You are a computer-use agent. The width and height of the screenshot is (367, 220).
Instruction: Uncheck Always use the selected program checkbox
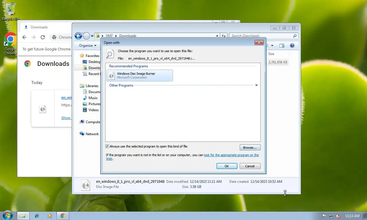(x=107, y=146)
